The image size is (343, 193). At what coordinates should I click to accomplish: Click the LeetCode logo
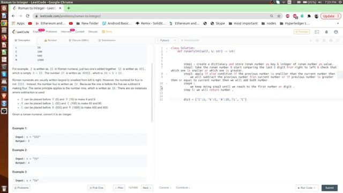pos(20,32)
